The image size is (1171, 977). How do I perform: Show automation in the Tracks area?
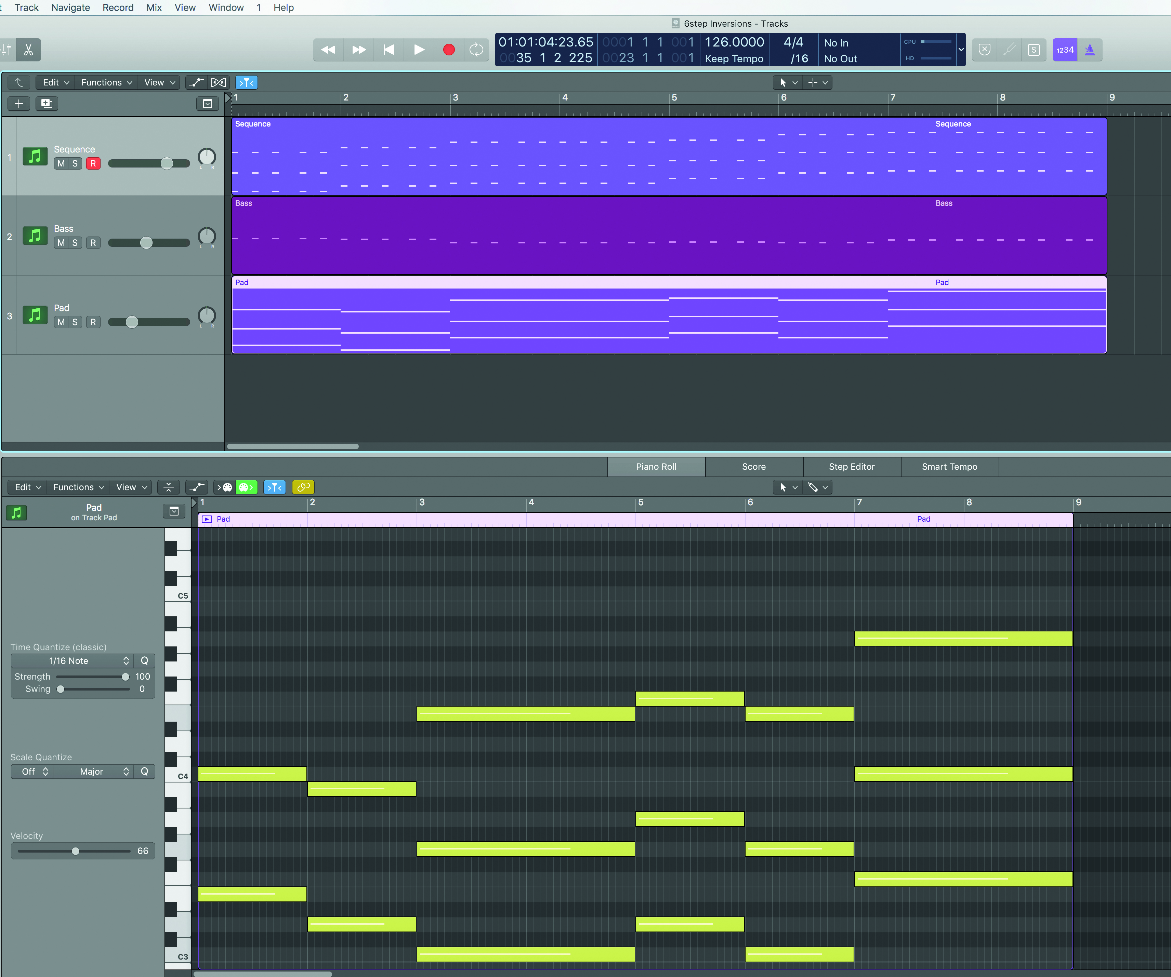coord(196,82)
